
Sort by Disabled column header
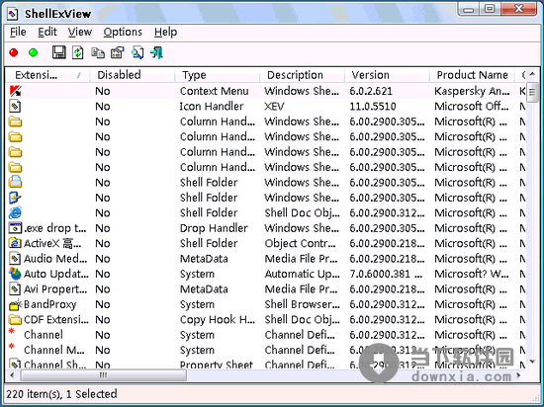133,75
